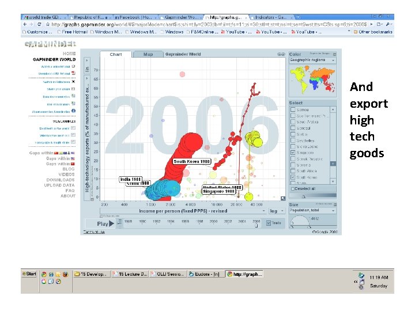Click the browser back arrow
Image resolution: width=415 pixels, height=311 pixels.
coord(25,24)
